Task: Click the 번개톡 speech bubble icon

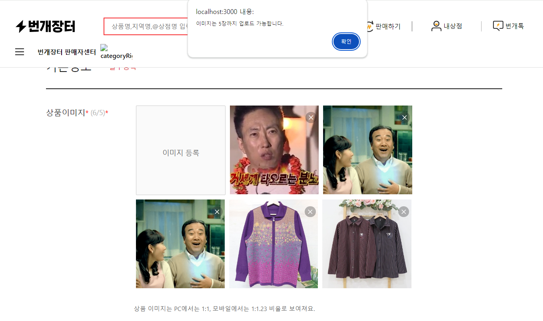Action: (x=498, y=26)
